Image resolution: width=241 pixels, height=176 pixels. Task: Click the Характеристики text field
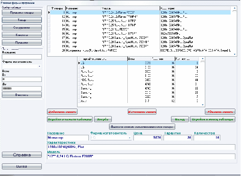point(141,147)
